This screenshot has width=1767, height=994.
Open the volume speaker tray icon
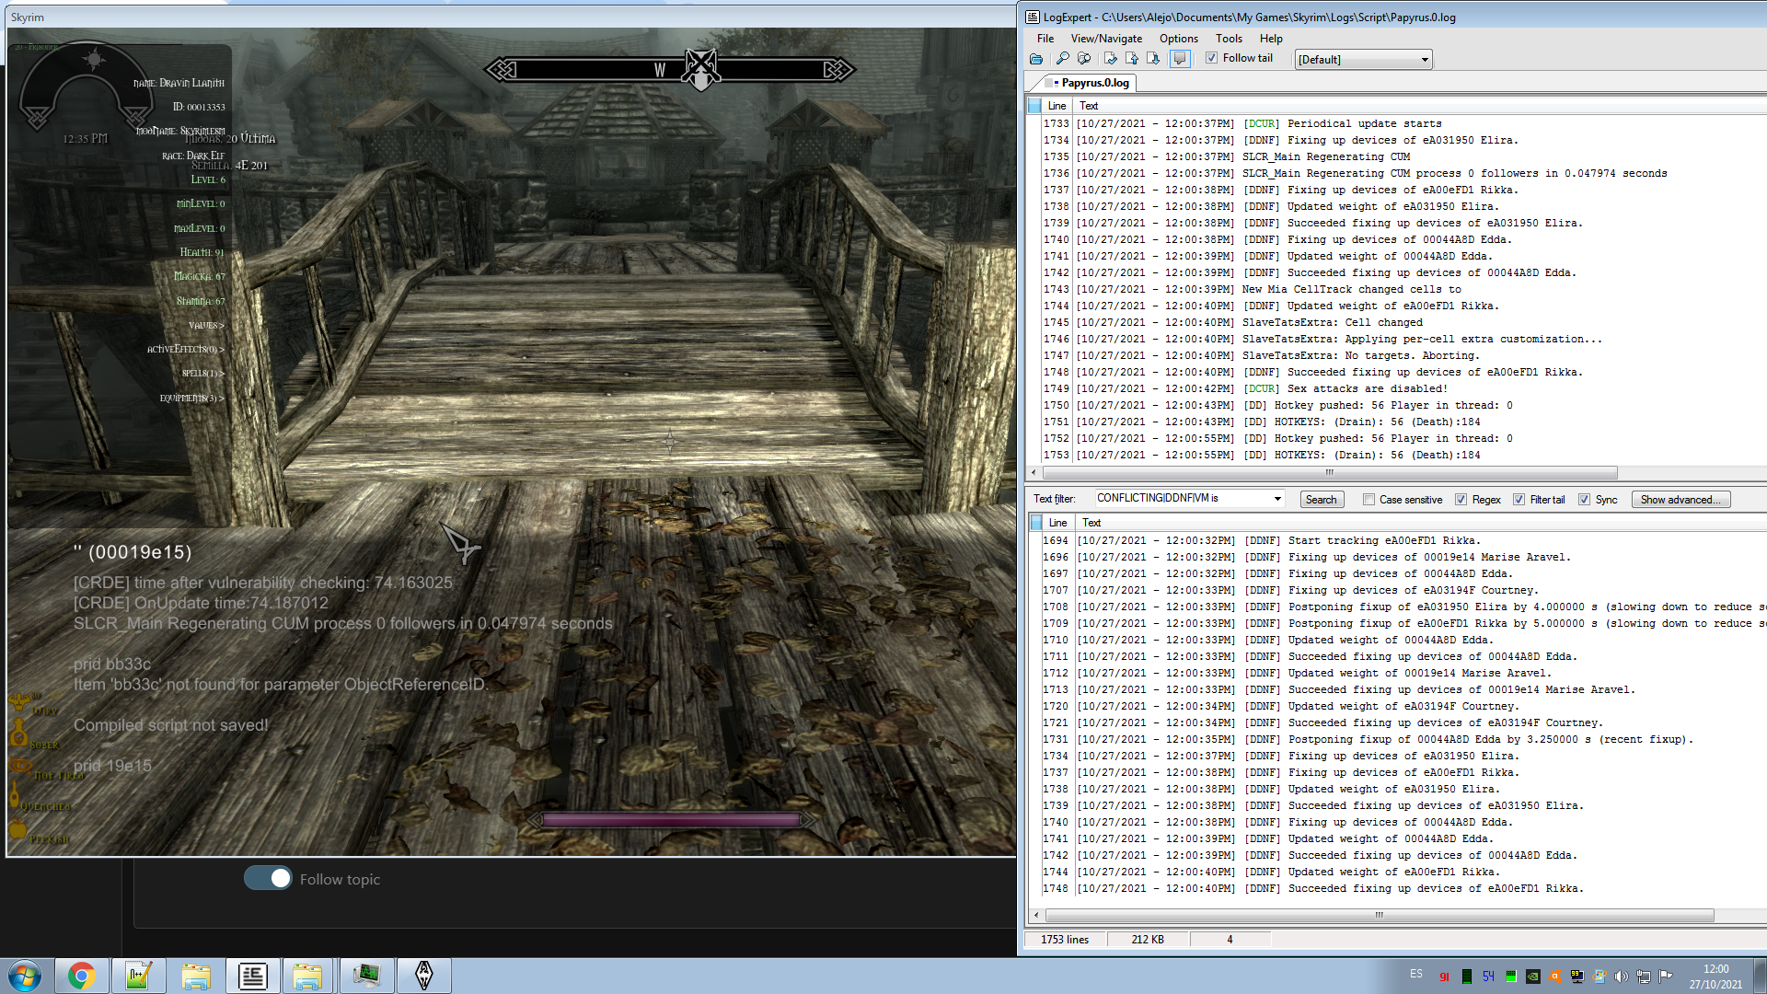1621,977
